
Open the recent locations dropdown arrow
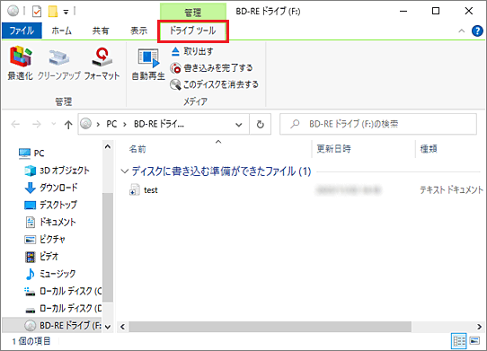(53, 124)
